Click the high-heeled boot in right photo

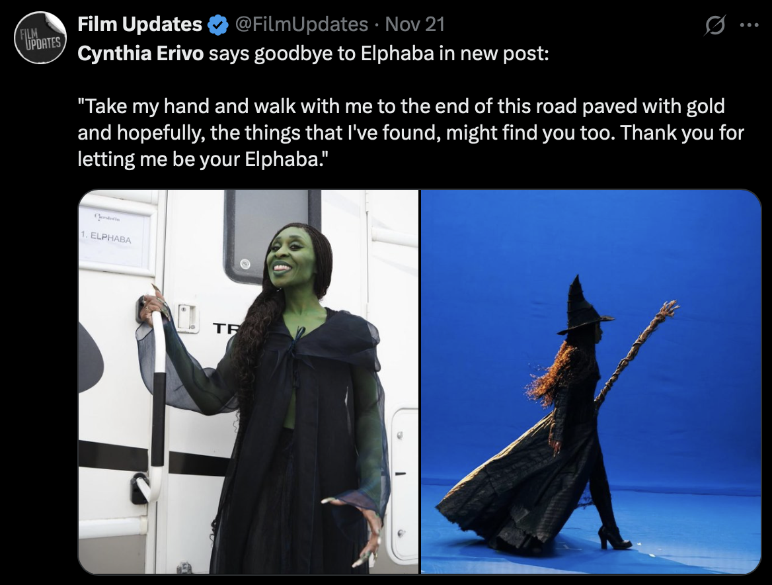pyautogui.click(x=613, y=538)
